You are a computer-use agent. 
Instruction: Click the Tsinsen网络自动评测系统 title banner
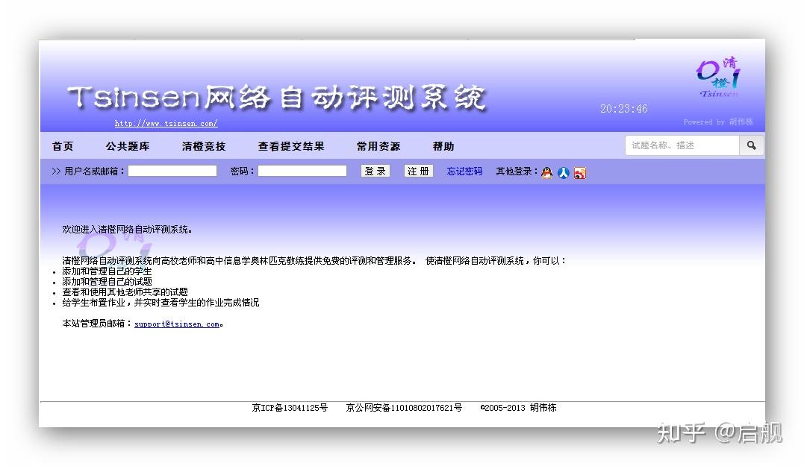(x=277, y=97)
